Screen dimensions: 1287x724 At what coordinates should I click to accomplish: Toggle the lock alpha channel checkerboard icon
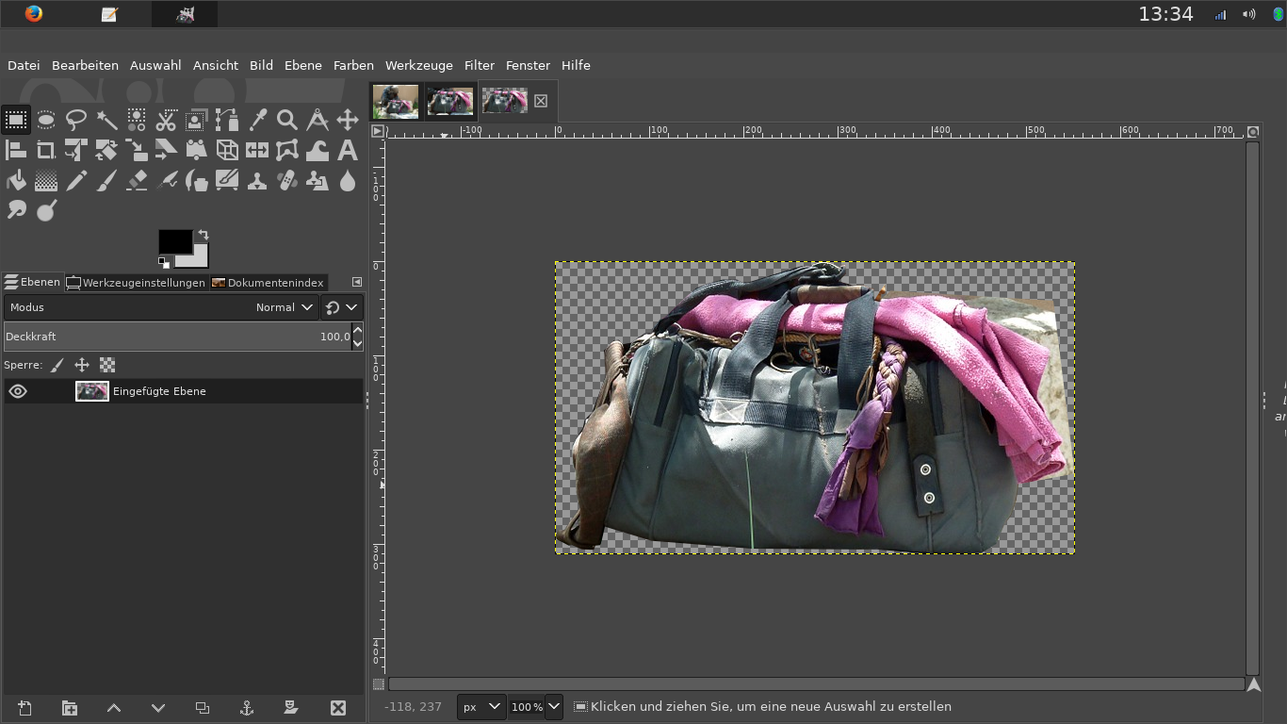point(107,365)
